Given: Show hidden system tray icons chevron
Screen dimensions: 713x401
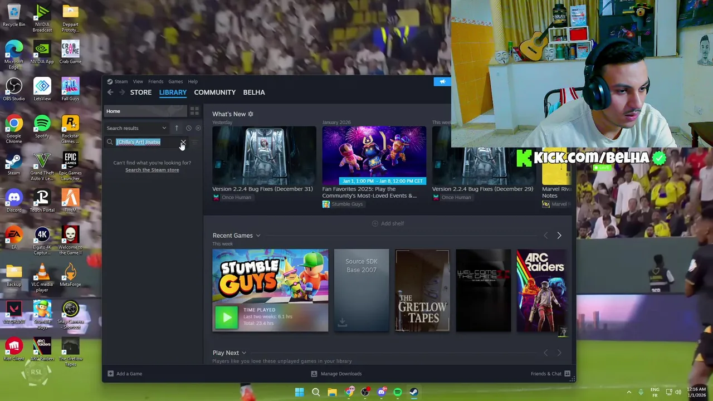Looking at the screenshot, I should pyautogui.click(x=629, y=392).
